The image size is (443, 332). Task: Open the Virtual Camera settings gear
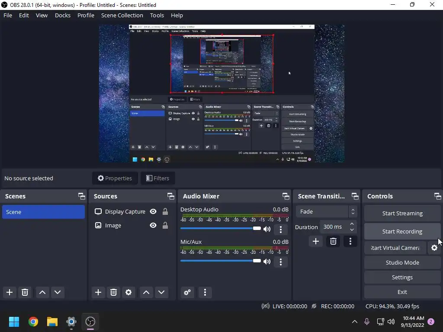coord(434,248)
